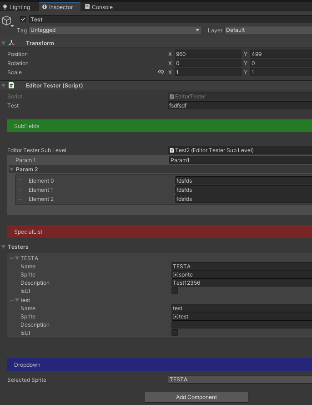
Task: Click the Test2 object reference icon
Action: tap(172, 150)
